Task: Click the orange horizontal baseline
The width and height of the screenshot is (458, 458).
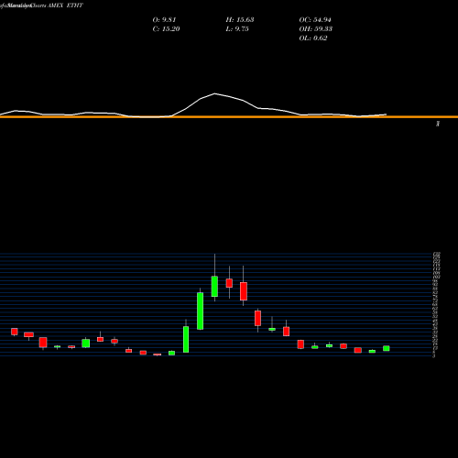Action: coord(229,117)
